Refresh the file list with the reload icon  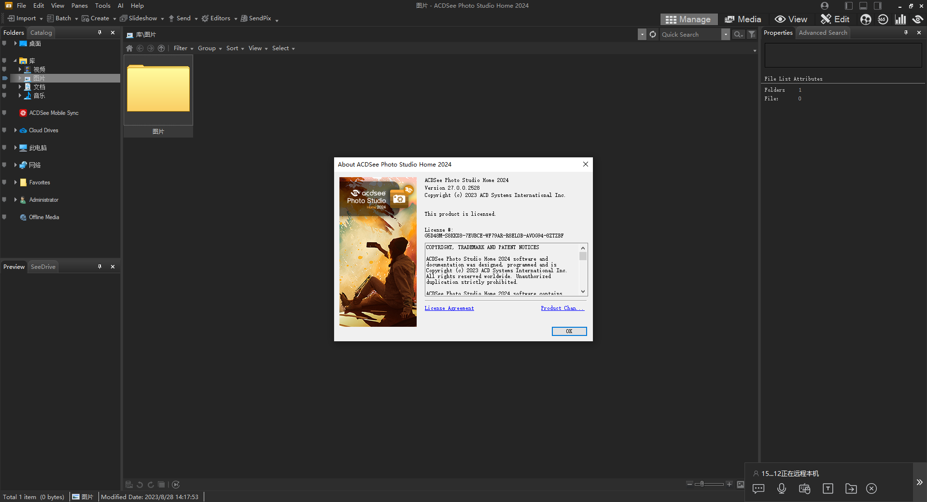(653, 34)
